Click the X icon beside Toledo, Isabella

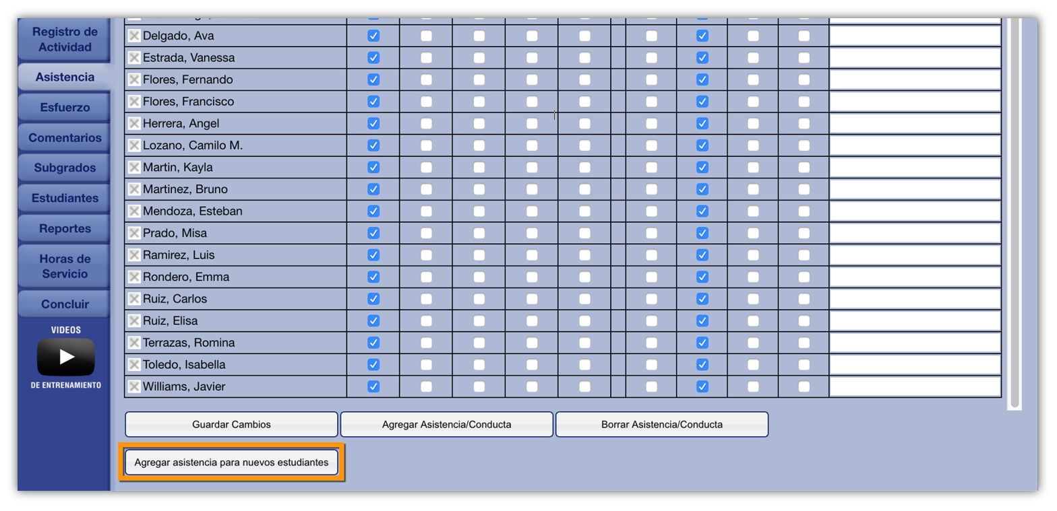(134, 364)
